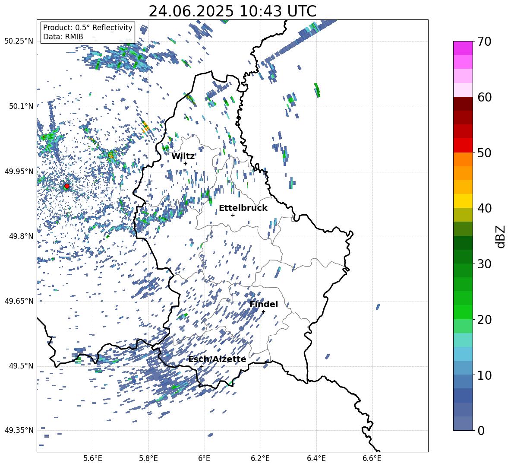Click the '49.65°N' latitude label
The width and height of the screenshot is (511, 467).
[19, 301]
